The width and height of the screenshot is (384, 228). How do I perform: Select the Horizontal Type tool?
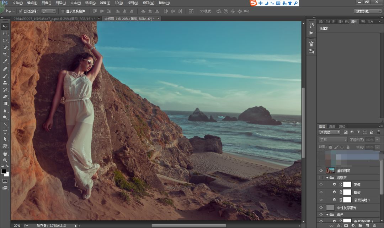(x=5, y=132)
